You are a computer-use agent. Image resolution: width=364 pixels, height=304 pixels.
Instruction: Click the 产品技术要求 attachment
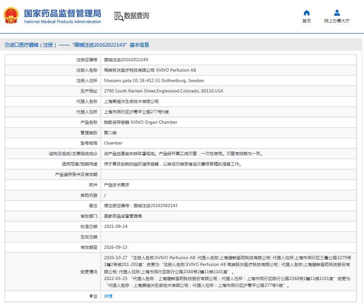pos(116,185)
